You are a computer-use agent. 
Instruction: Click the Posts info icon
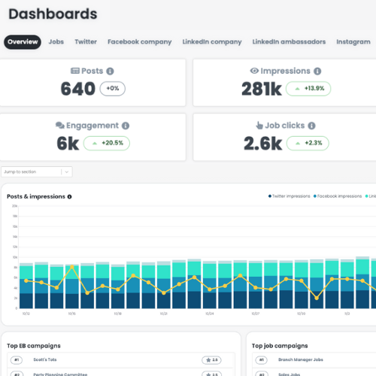point(110,71)
